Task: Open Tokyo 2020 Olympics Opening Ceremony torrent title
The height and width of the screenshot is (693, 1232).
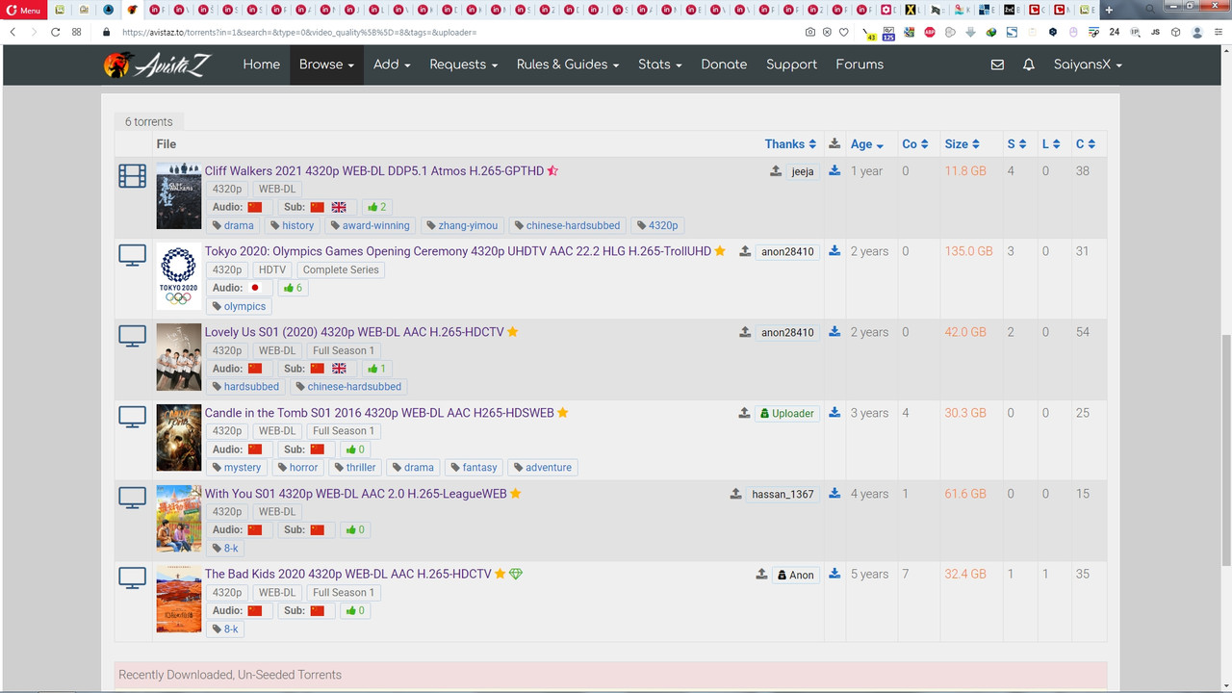Action: click(x=458, y=251)
